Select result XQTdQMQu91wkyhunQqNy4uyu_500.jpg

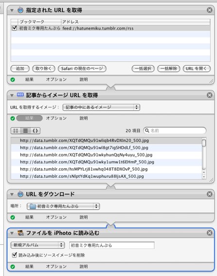107,155
